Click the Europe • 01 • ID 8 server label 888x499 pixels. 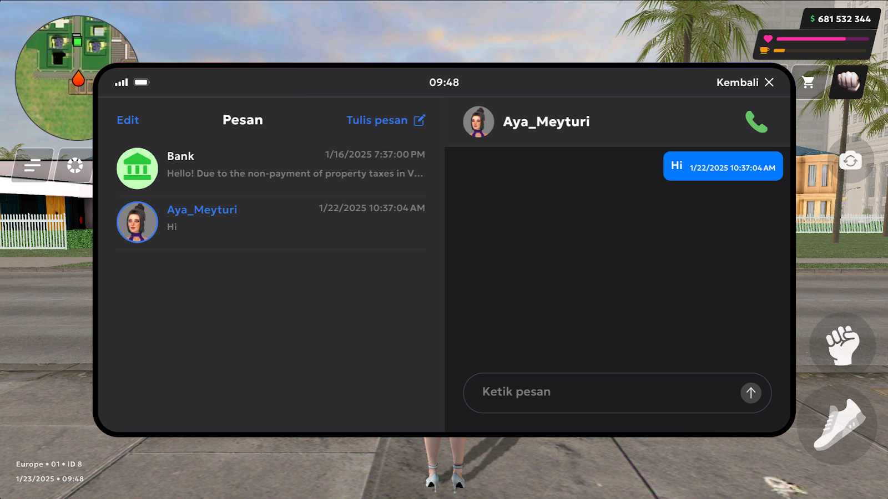pyautogui.click(x=49, y=464)
